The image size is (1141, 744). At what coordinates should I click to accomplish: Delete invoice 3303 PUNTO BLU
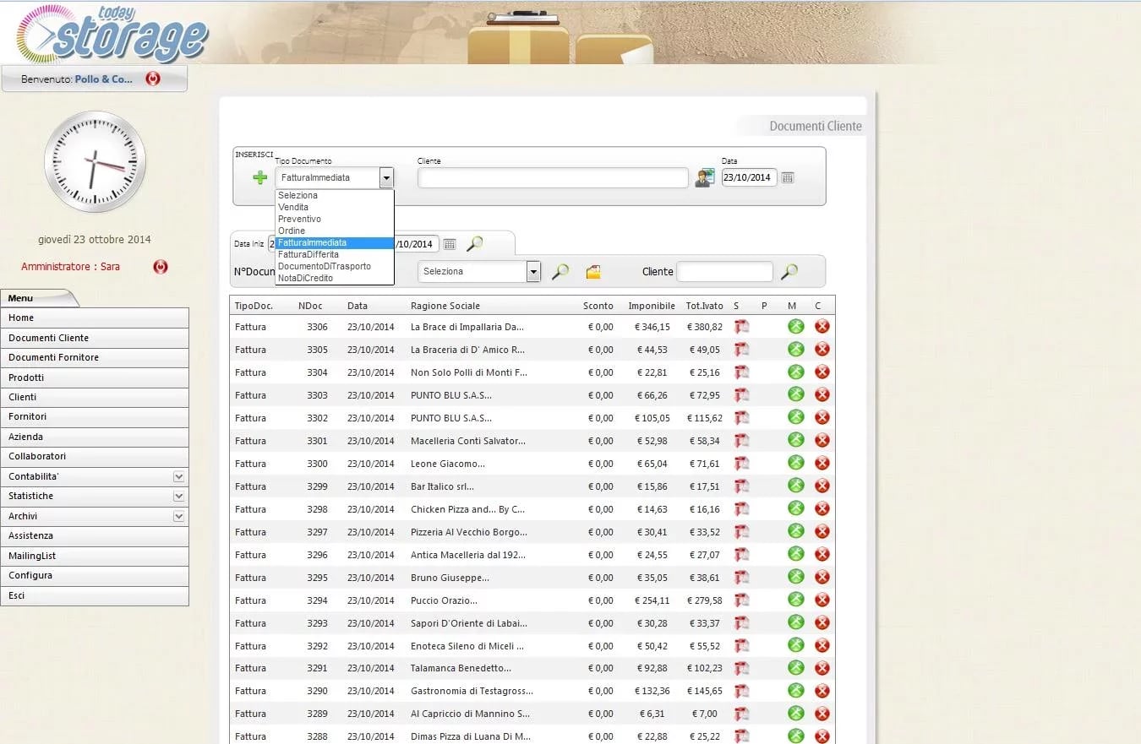point(822,394)
